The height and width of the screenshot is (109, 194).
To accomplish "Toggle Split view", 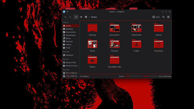I will [156, 17].
